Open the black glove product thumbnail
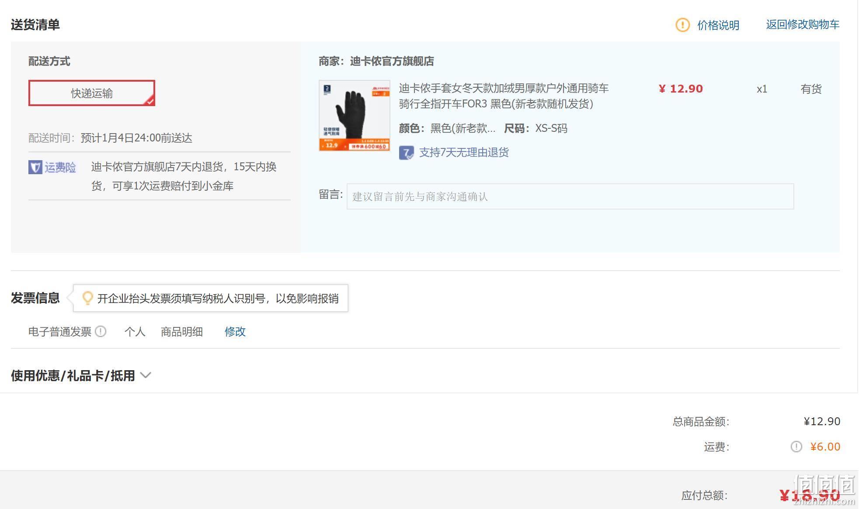Screen dimensions: 859x509 click(355, 116)
